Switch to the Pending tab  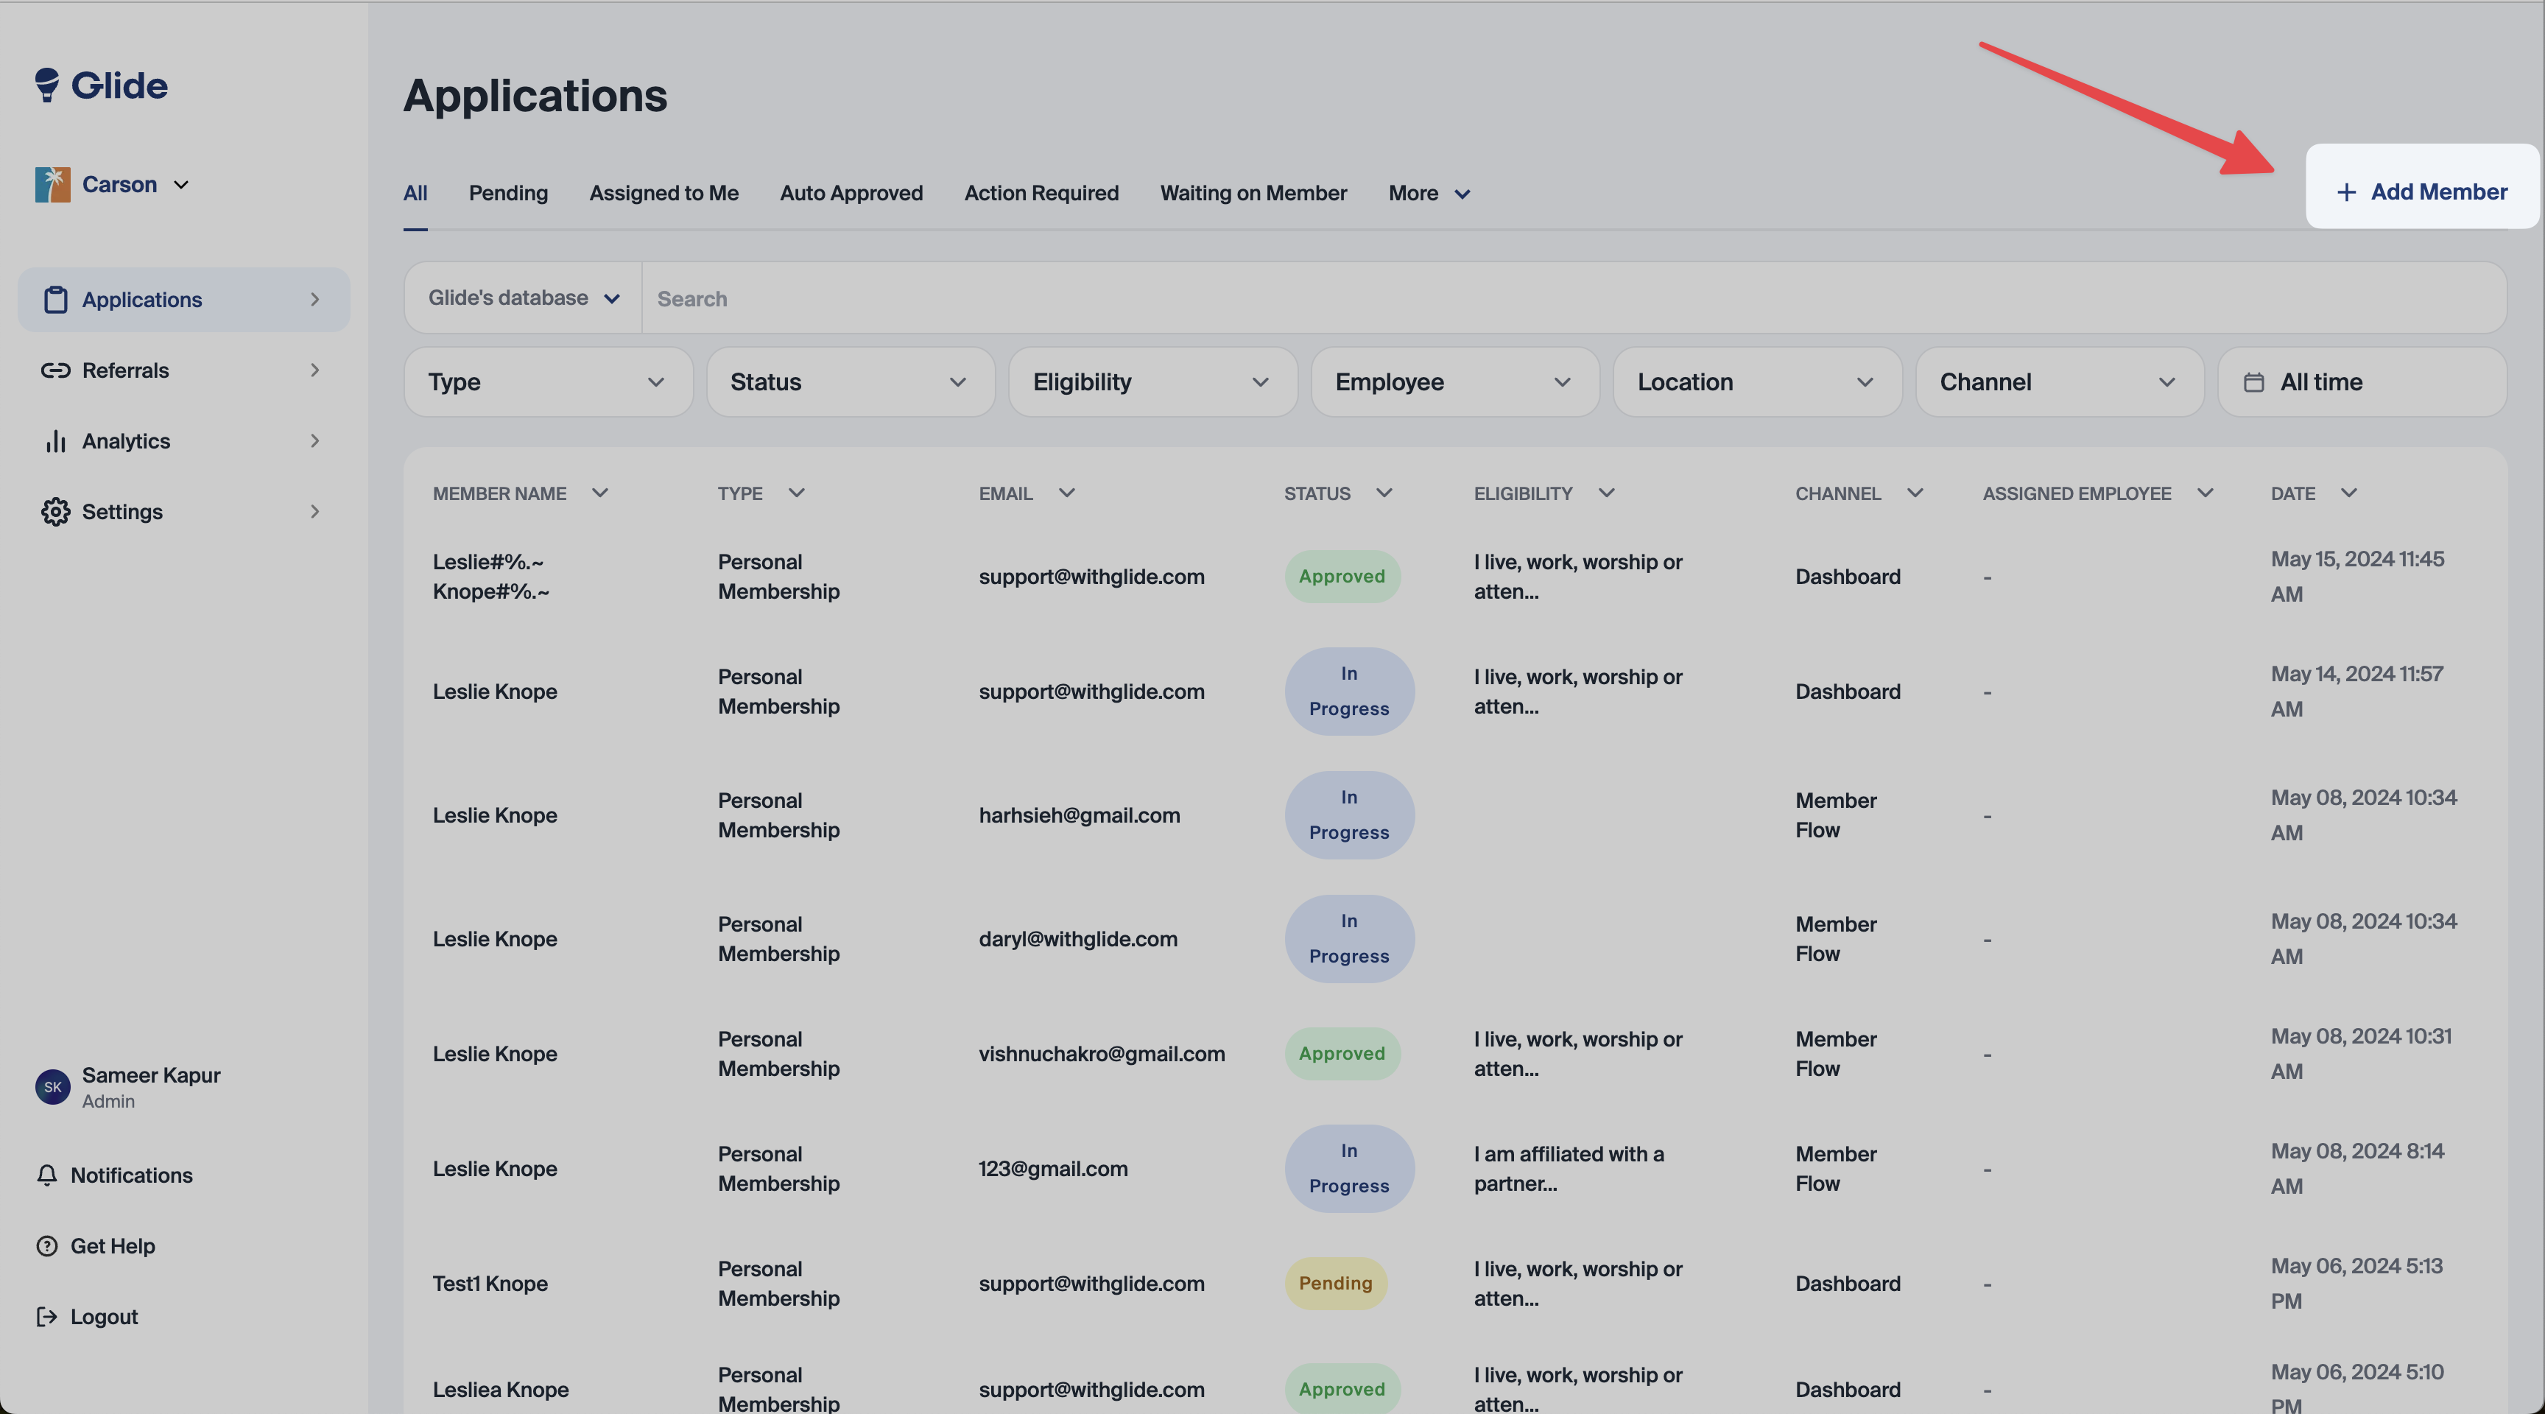coord(508,194)
